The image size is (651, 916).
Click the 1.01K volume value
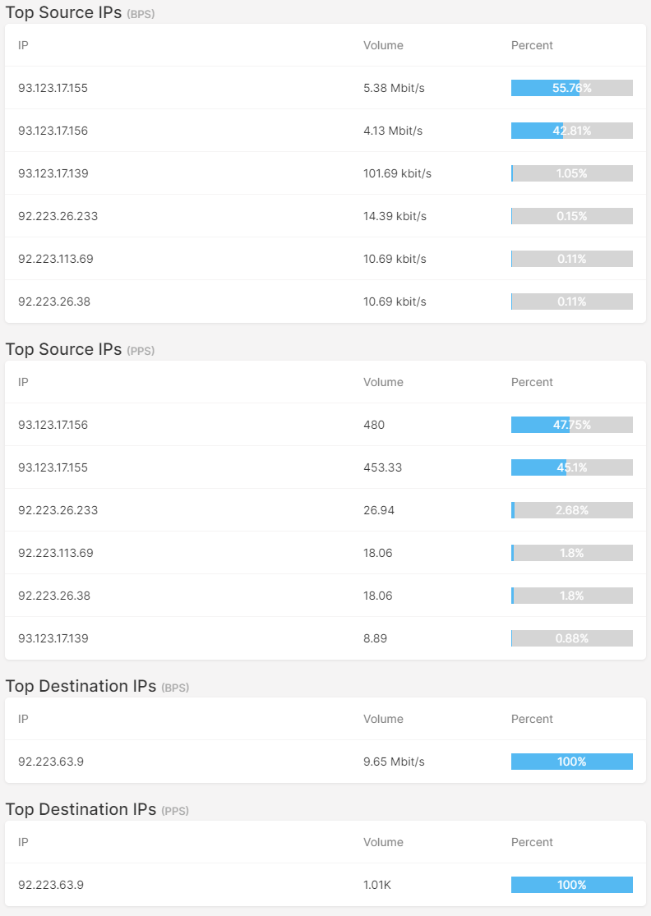(377, 885)
